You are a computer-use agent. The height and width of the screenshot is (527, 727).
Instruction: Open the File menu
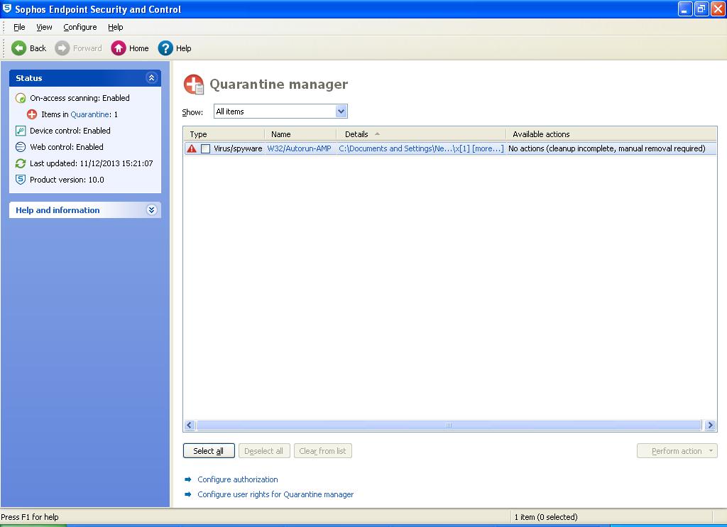(x=19, y=28)
